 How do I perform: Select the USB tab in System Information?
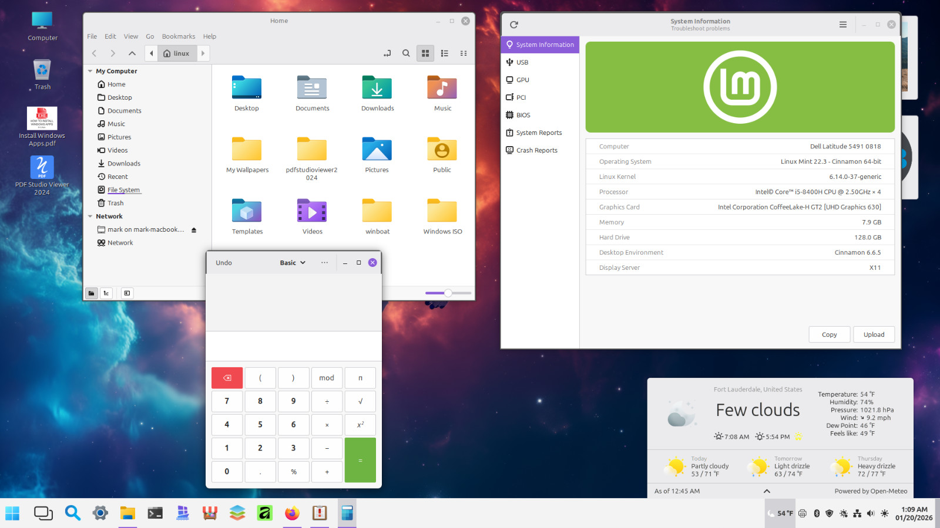click(x=540, y=62)
